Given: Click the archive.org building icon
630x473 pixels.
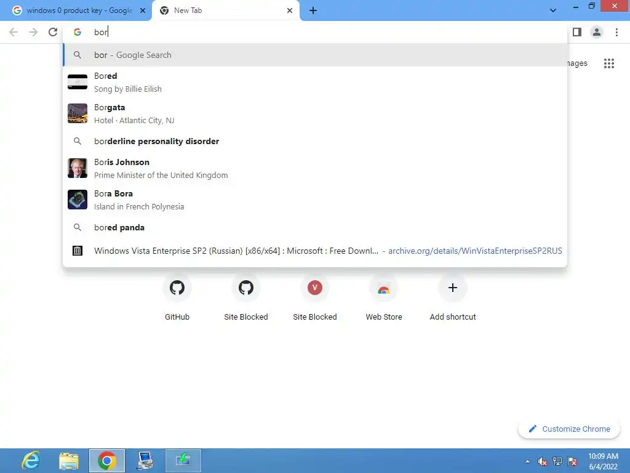Looking at the screenshot, I should [78, 251].
